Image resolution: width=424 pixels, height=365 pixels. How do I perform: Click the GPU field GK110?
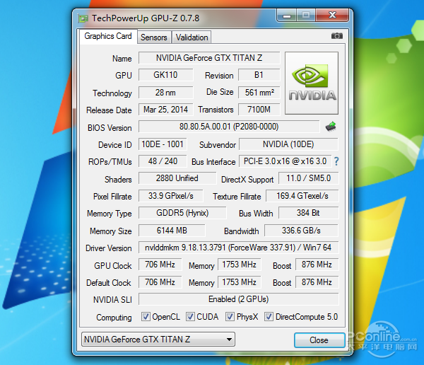click(x=166, y=75)
